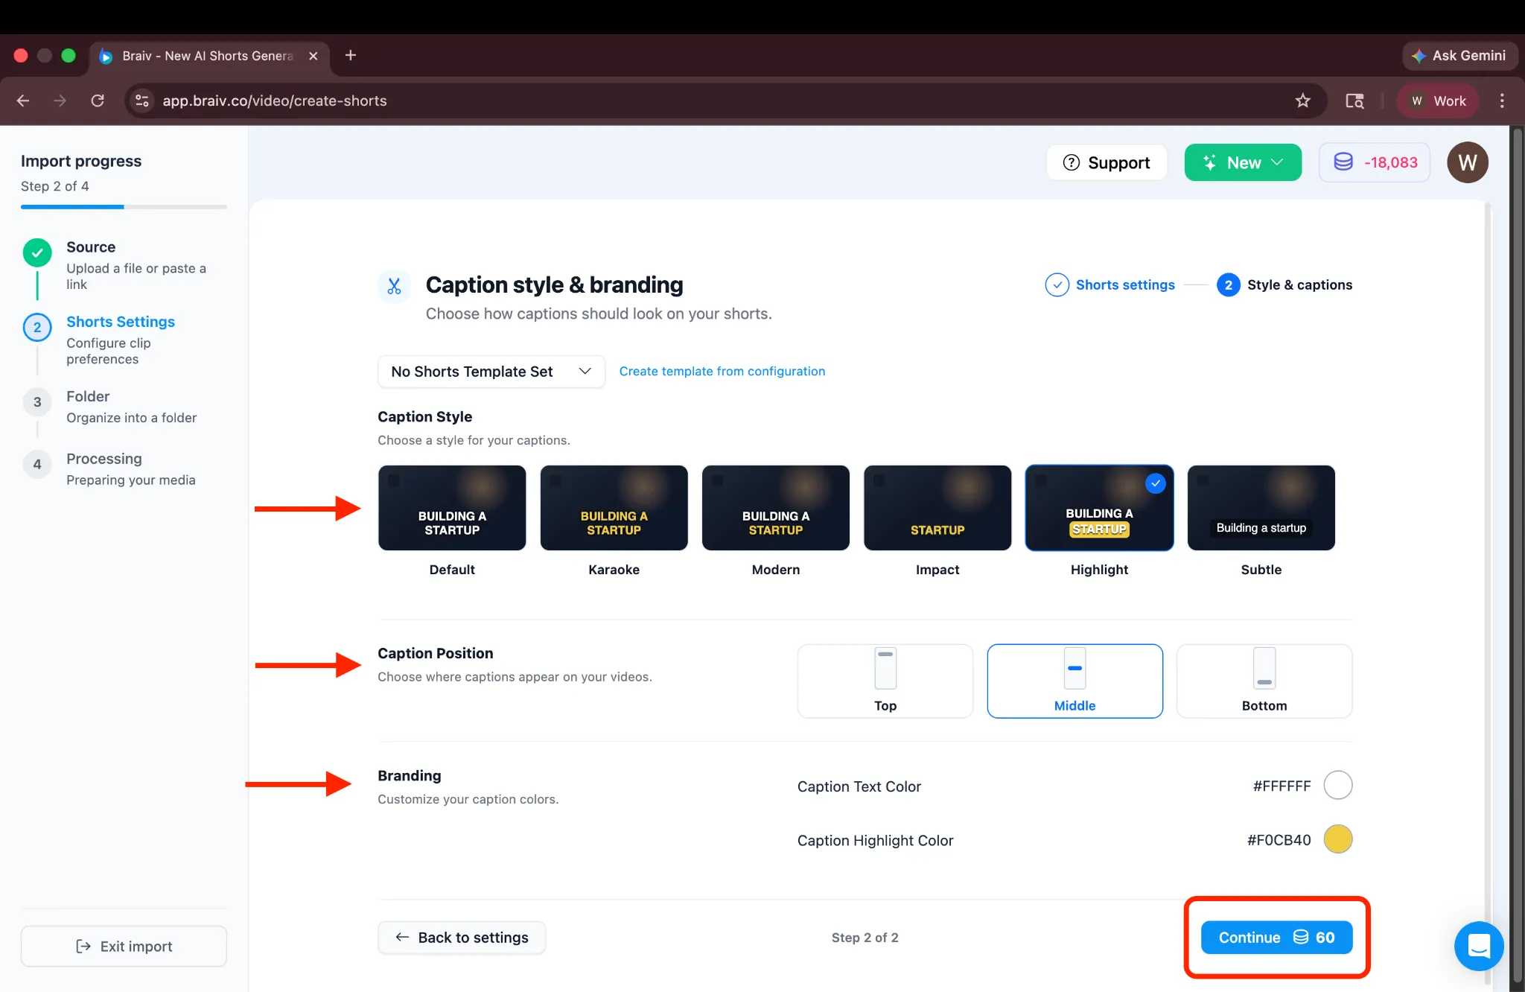Set caption position to Middle

1074,681
